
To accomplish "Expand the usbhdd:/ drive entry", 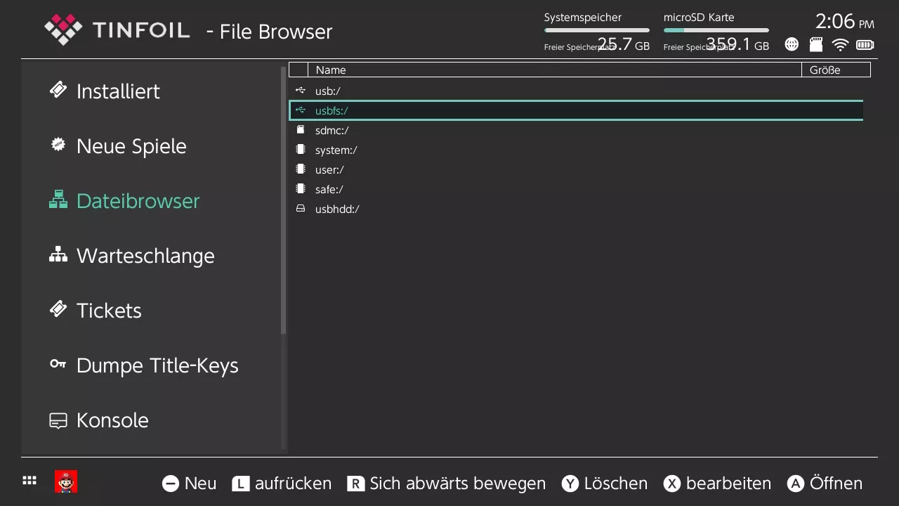I will (337, 209).
